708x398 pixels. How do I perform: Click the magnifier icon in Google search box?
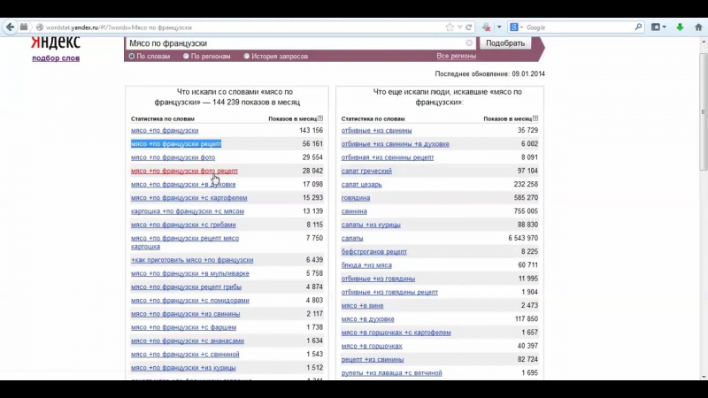click(x=638, y=27)
